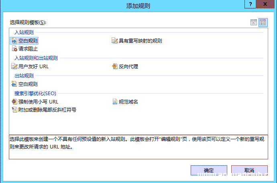Click the 选择规则模板(S) label
The image size is (277, 183).
pos(28,22)
